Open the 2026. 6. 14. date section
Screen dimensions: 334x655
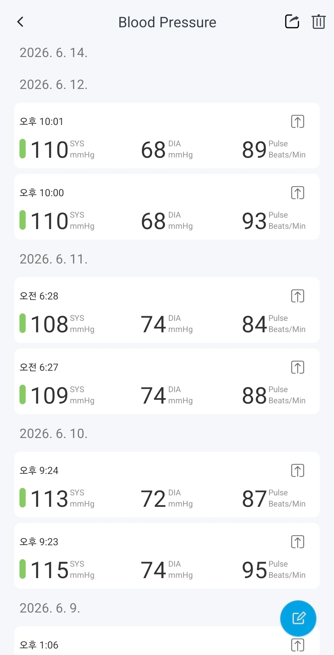(54, 53)
